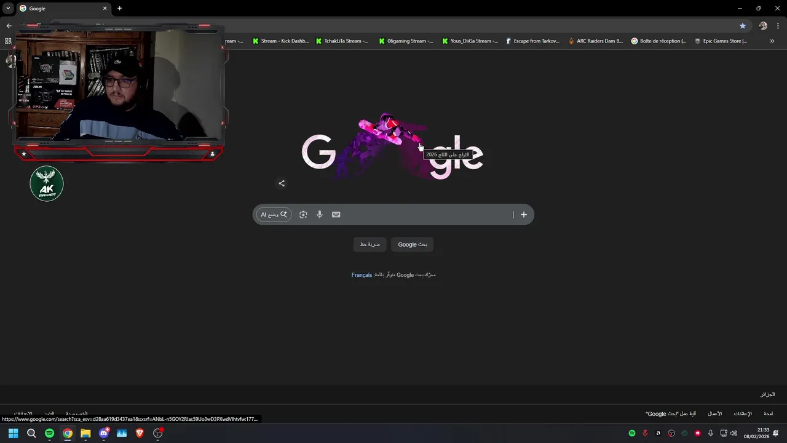Open "06gaming Stream" bookmark
The image size is (787, 443).
coord(406,41)
